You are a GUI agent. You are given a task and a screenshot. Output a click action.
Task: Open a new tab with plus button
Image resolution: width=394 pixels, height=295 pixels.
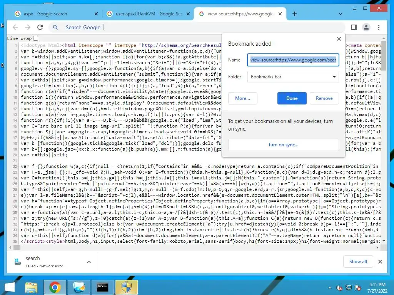pyautogui.click(x=294, y=14)
